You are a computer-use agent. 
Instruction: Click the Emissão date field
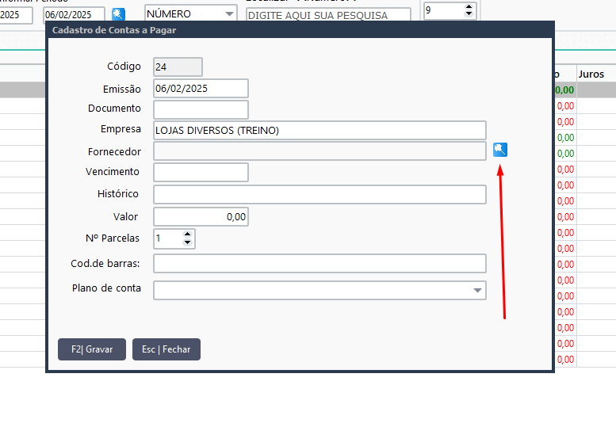(x=201, y=88)
